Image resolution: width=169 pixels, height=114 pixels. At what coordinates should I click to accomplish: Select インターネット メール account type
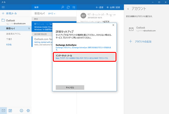click(84, 57)
